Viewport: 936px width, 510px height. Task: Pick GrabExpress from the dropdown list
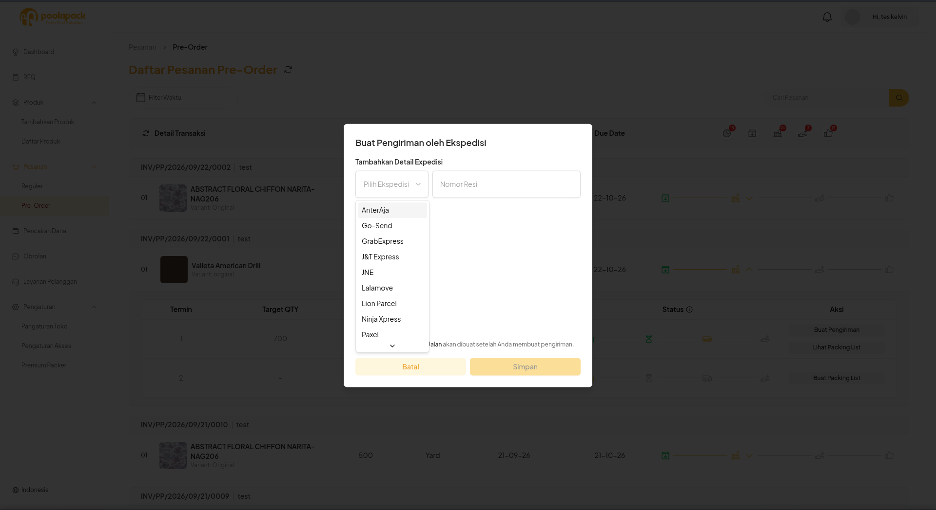pyautogui.click(x=392, y=241)
